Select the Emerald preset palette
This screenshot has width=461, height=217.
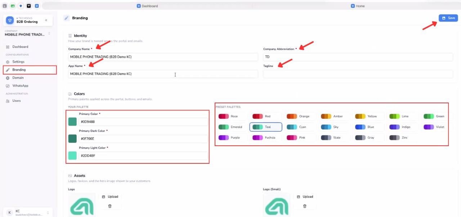pyautogui.click(x=232, y=127)
